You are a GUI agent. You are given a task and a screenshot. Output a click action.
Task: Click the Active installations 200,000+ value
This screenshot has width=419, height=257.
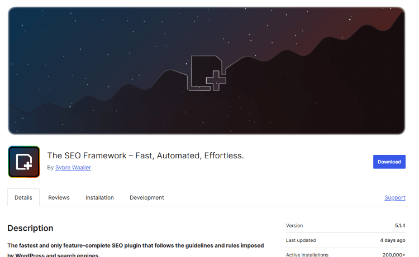(x=394, y=255)
